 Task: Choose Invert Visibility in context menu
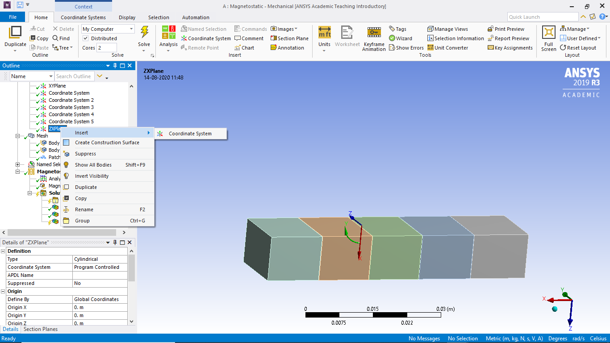[x=107, y=176]
